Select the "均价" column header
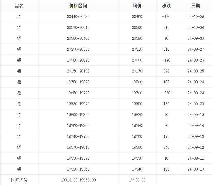212x185 pixels. coord(137,6)
